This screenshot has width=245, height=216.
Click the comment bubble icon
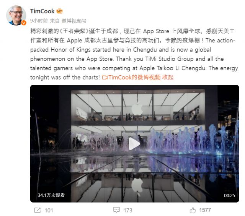coord(116,210)
